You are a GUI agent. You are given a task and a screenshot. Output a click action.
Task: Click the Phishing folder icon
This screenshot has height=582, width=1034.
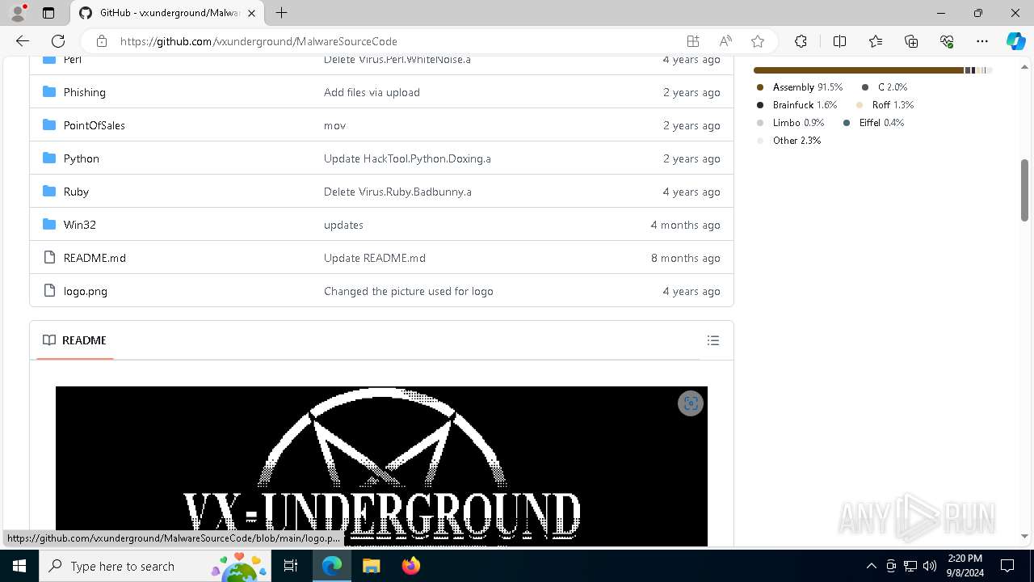(x=49, y=92)
